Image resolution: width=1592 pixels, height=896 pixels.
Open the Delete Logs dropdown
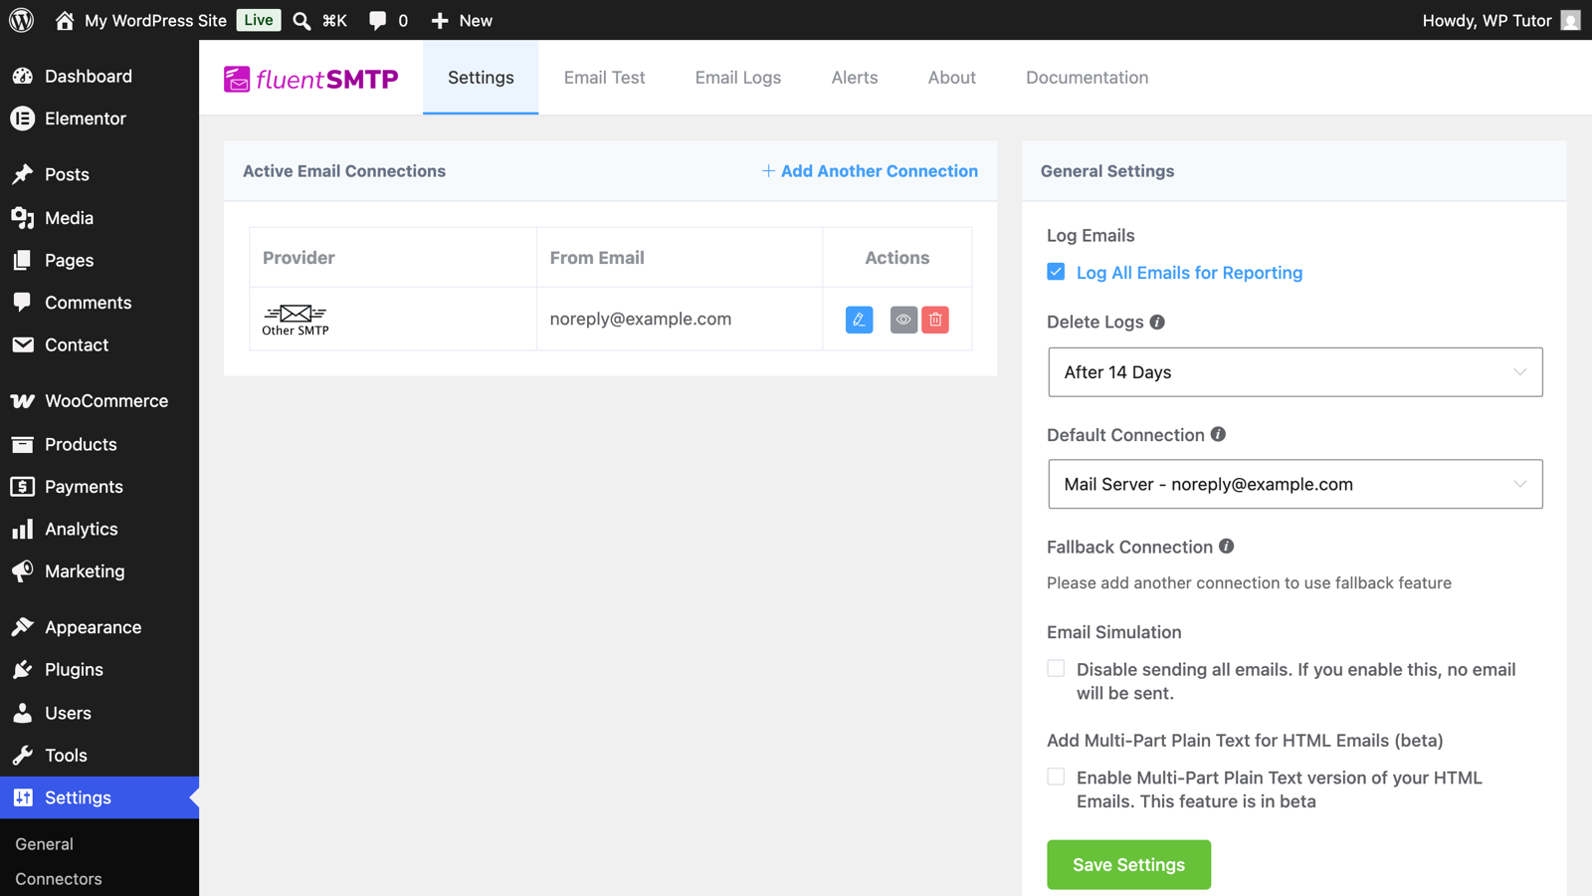tap(1294, 372)
